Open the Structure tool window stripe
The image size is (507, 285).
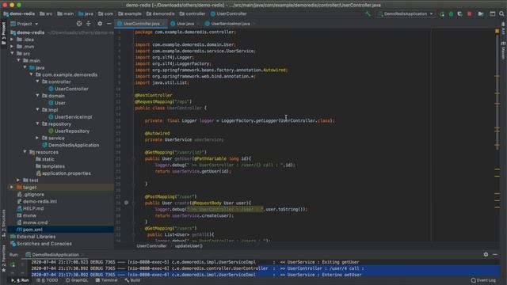coord(3,223)
